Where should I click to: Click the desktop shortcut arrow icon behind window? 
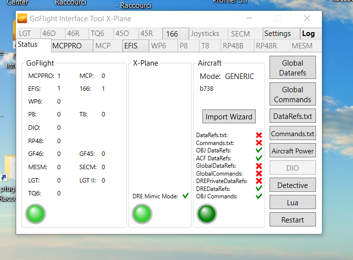click(x=4, y=178)
